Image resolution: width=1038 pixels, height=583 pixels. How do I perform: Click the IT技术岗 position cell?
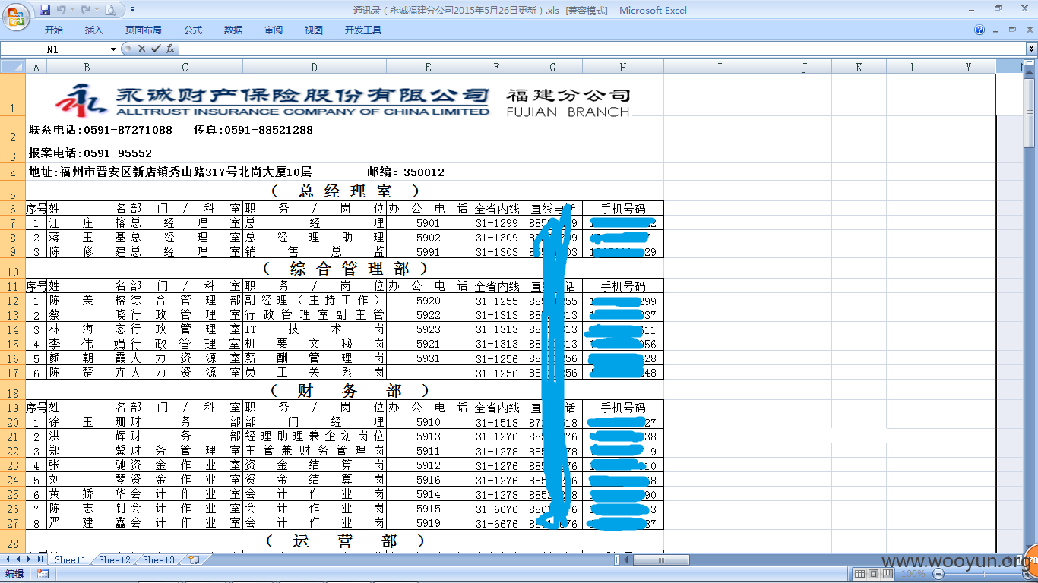[x=315, y=329]
